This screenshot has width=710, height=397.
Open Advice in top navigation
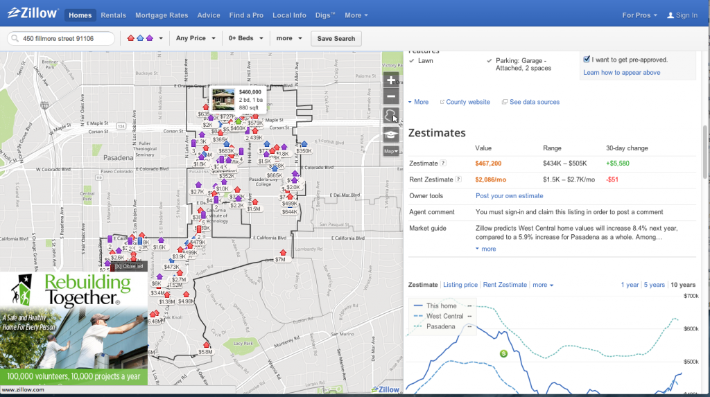coord(209,15)
